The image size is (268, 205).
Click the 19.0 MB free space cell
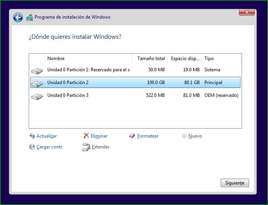[x=191, y=70]
